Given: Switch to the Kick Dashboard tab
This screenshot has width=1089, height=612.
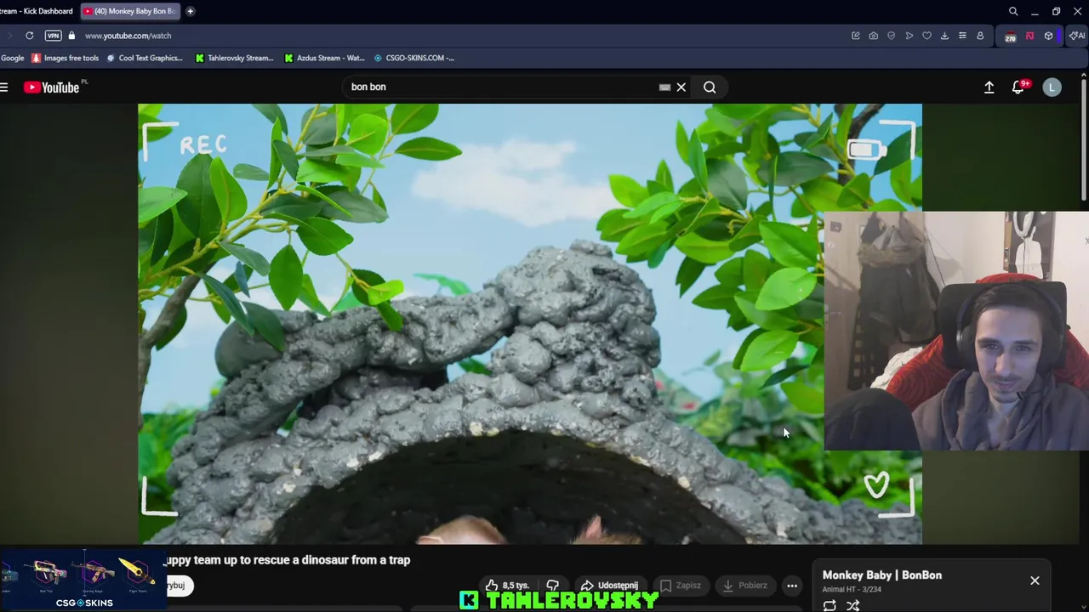Looking at the screenshot, I should tap(37, 11).
